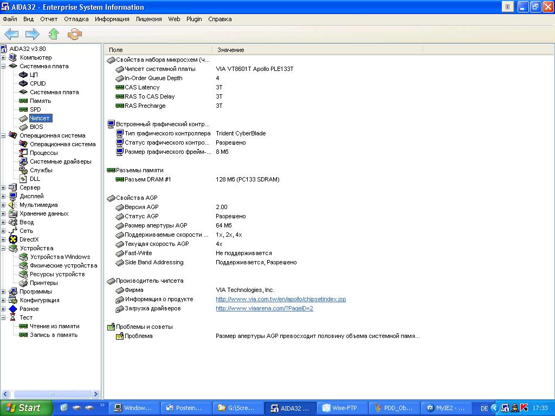Click the DirectX yellow X icon

point(13,239)
